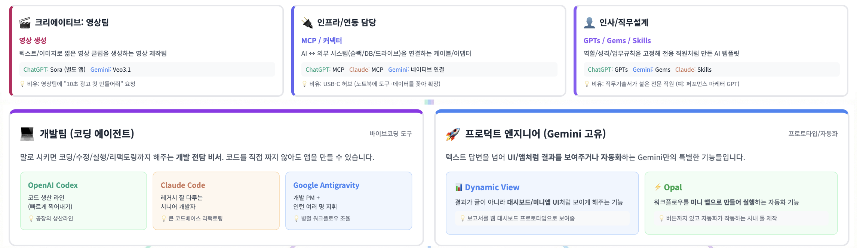Click ChatGPT: MCP entry
857x248 pixels.
pyautogui.click(x=325, y=69)
